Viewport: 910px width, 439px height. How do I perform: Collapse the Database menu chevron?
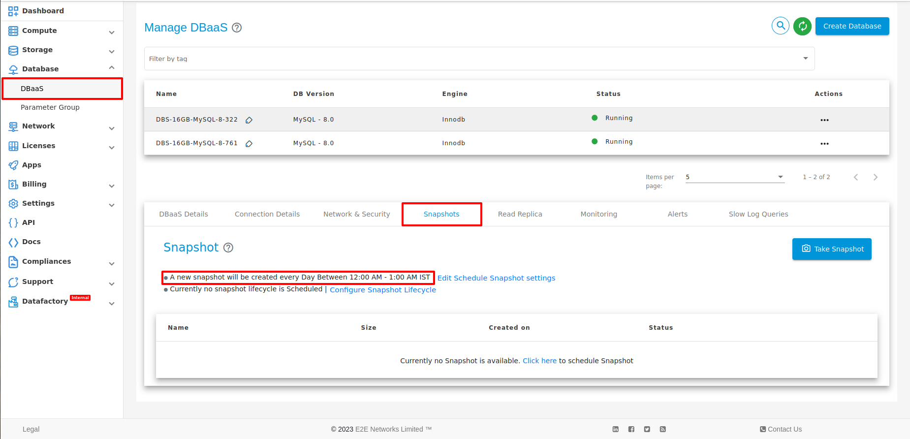pos(112,67)
